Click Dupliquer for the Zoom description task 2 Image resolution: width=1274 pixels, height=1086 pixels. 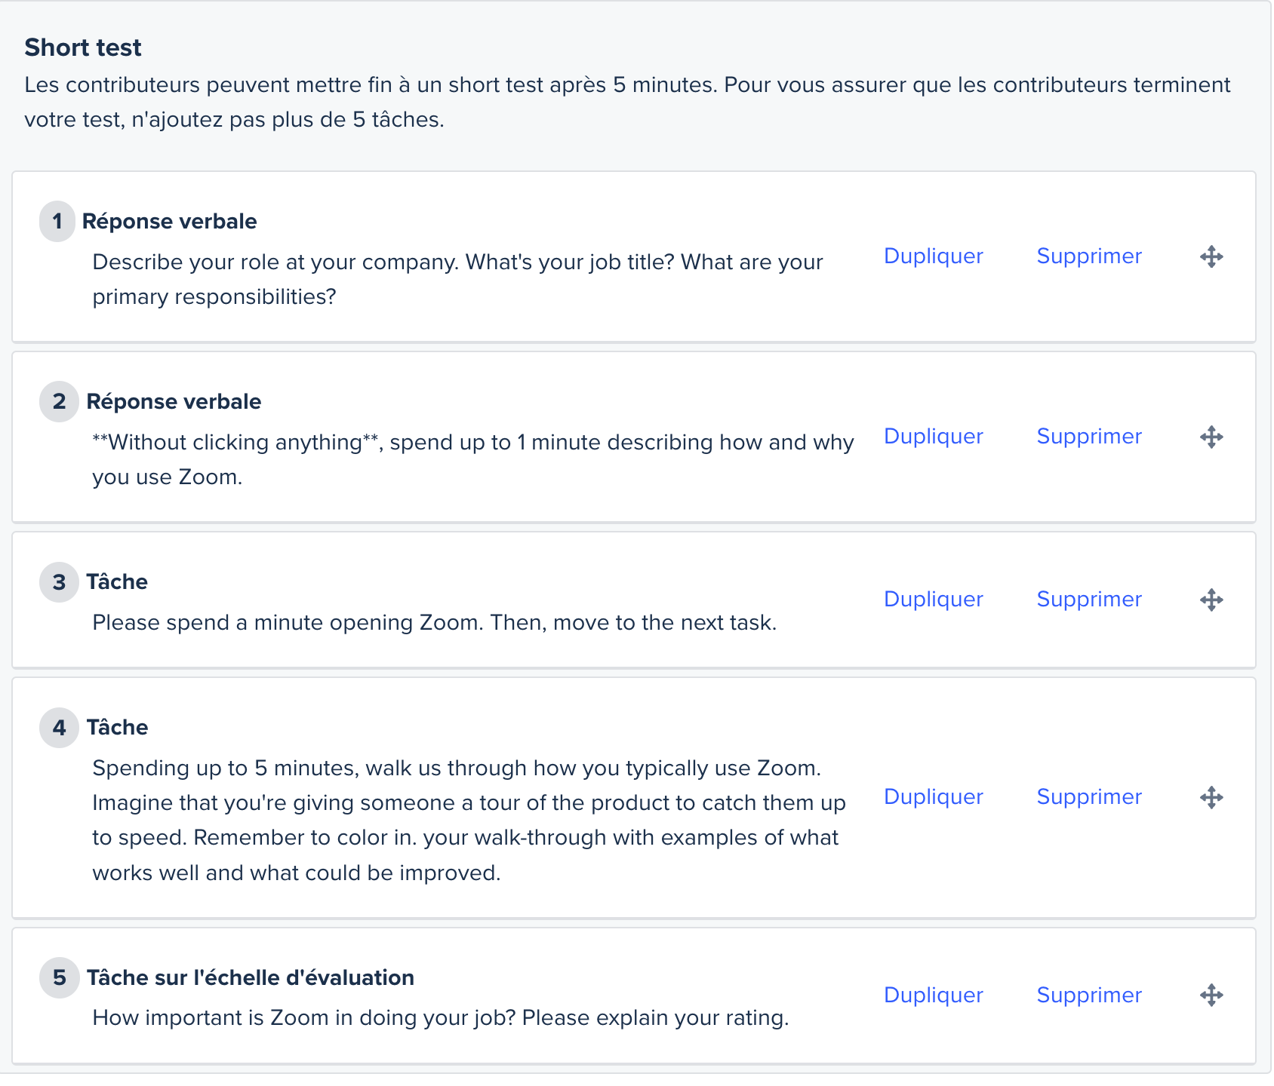click(x=933, y=437)
